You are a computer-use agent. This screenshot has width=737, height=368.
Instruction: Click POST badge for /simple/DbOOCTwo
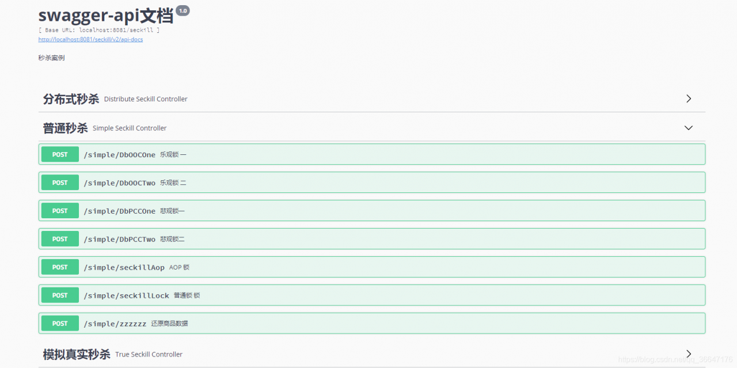click(60, 183)
